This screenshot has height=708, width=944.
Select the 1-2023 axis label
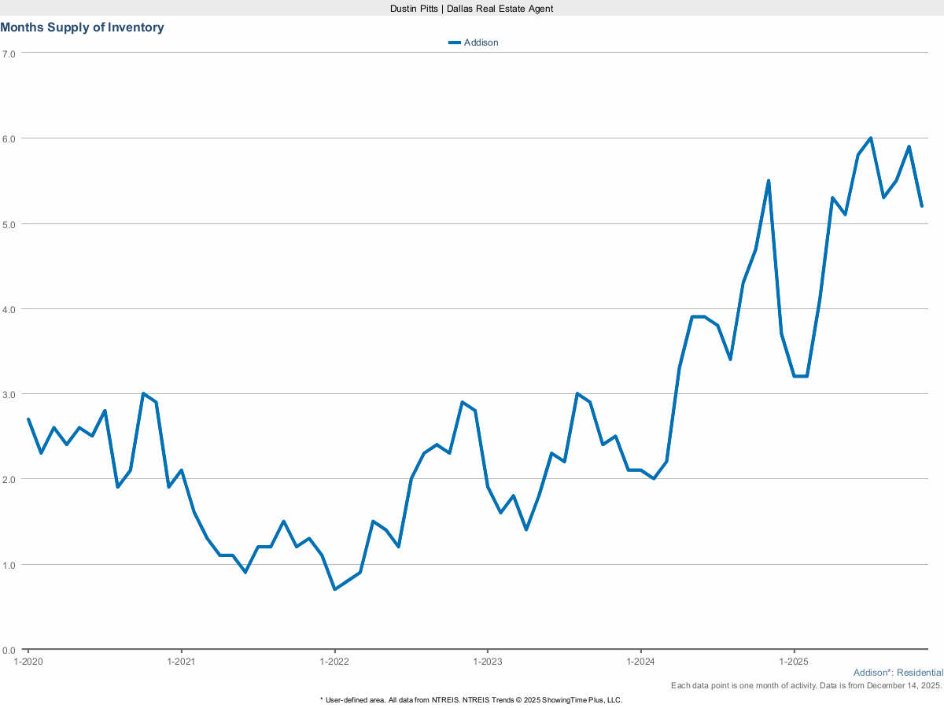[489, 662]
